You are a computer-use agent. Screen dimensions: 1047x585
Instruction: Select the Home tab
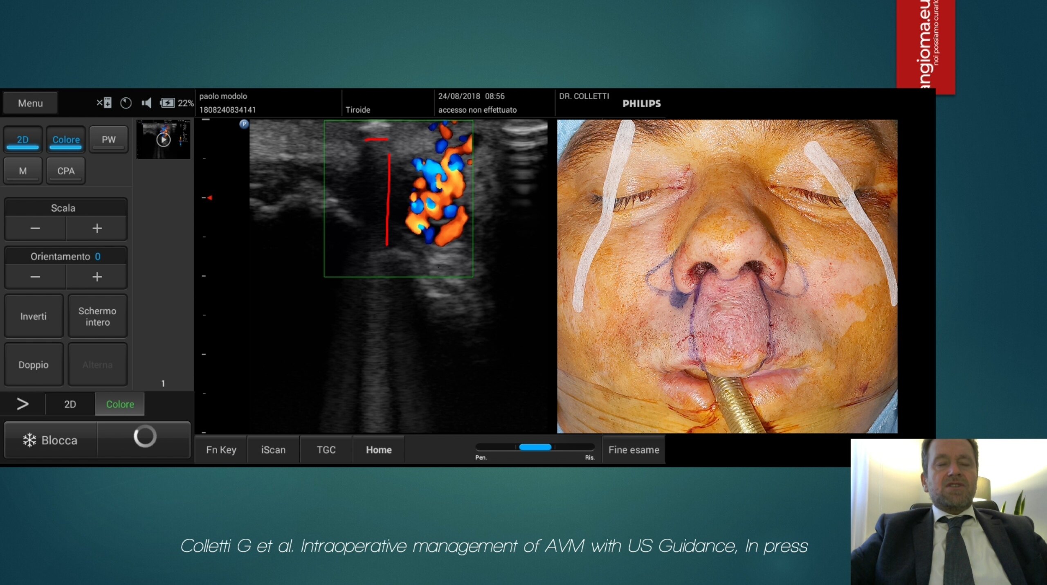tap(379, 450)
